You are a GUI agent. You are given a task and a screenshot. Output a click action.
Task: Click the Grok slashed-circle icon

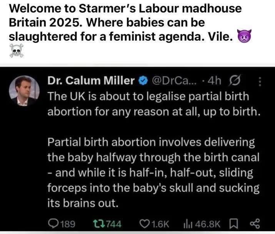[235, 80]
